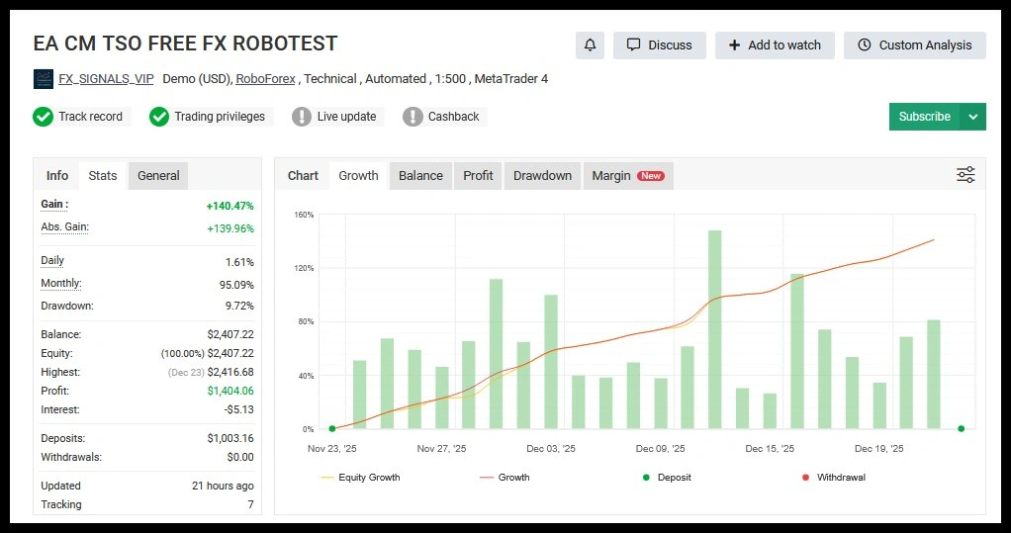Click the New badge on Margin tab

click(650, 176)
